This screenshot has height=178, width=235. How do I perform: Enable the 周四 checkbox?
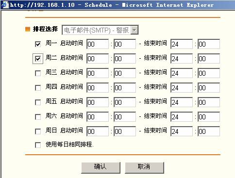coord(38,88)
